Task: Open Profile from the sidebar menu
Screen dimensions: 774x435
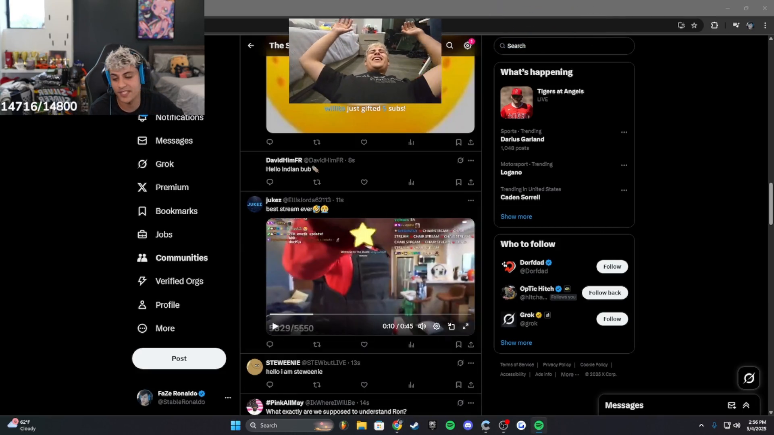Action: pyautogui.click(x=167, y=305)
